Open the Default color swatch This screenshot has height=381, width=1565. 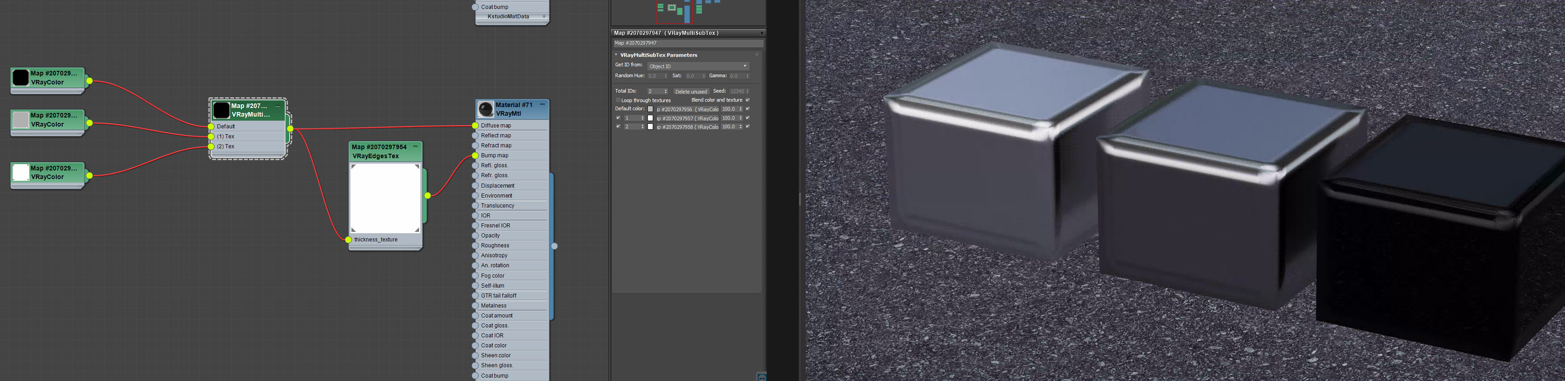click(x=650, y=109)
